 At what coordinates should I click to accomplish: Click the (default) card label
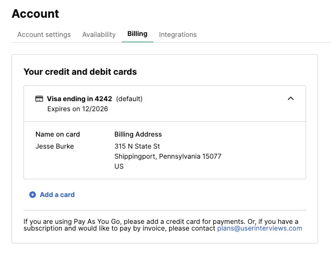129,99
